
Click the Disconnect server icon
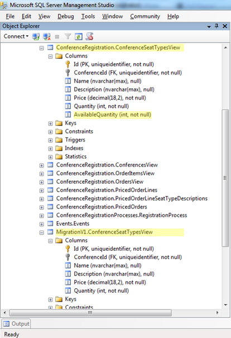click(x=46, y=37)
